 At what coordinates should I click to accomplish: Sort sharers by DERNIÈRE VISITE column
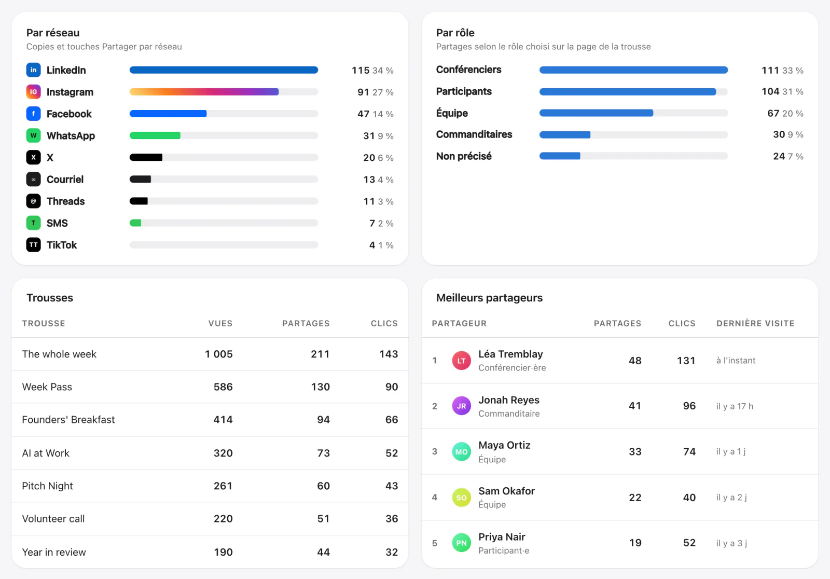[755, 323]
